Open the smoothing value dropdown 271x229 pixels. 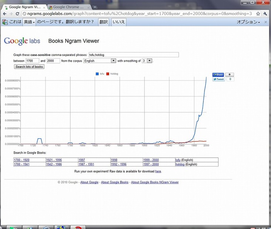coord(147,61)
